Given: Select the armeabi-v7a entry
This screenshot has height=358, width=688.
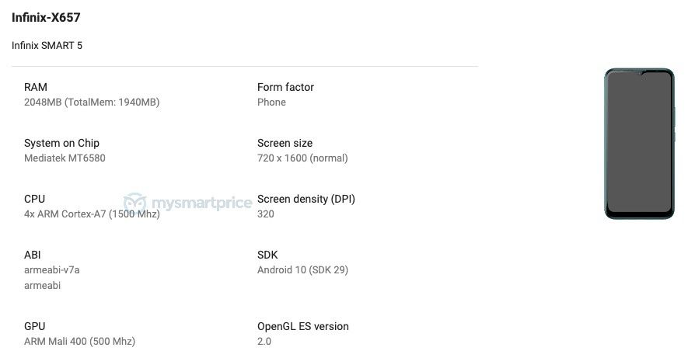Looking at the screenshot, I should tap(52, 270).
